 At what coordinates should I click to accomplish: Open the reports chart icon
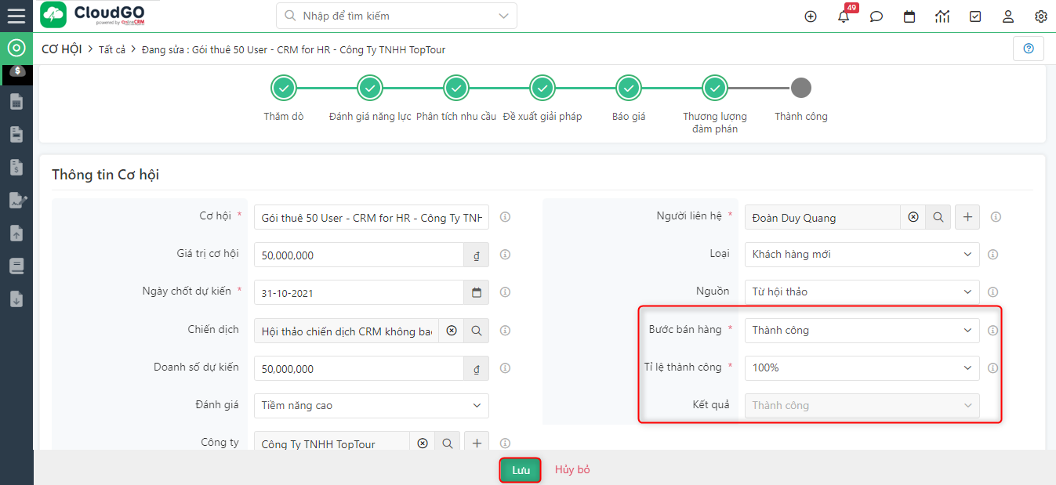pos(942,16)
